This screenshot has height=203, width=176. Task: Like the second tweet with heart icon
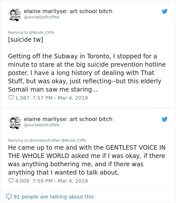click(x=11, y=181)
